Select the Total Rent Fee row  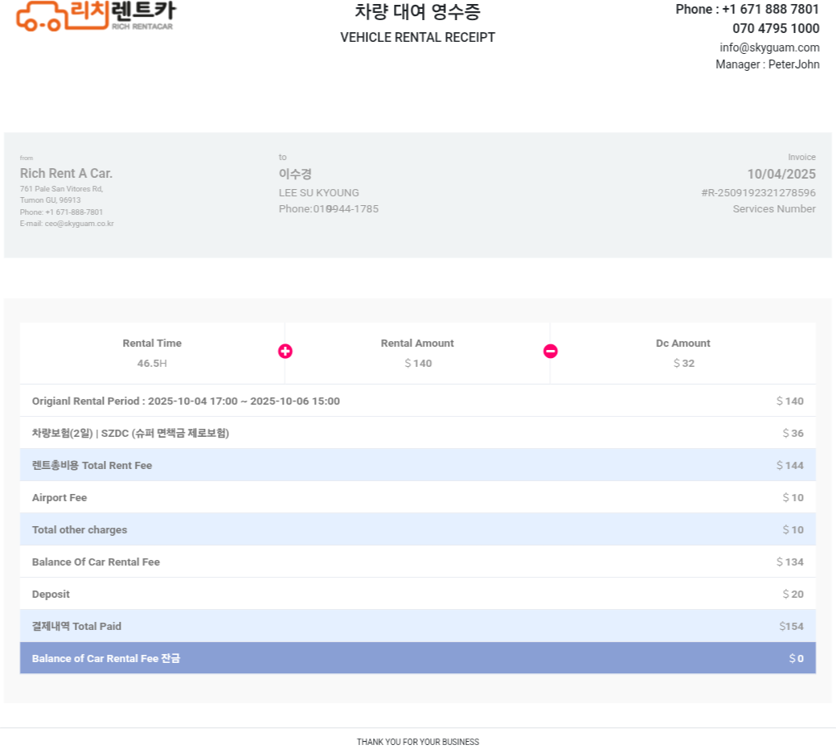(417, 465)
